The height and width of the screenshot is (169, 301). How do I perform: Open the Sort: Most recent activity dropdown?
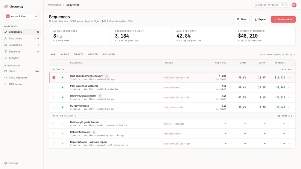click(x=278, y=54)
